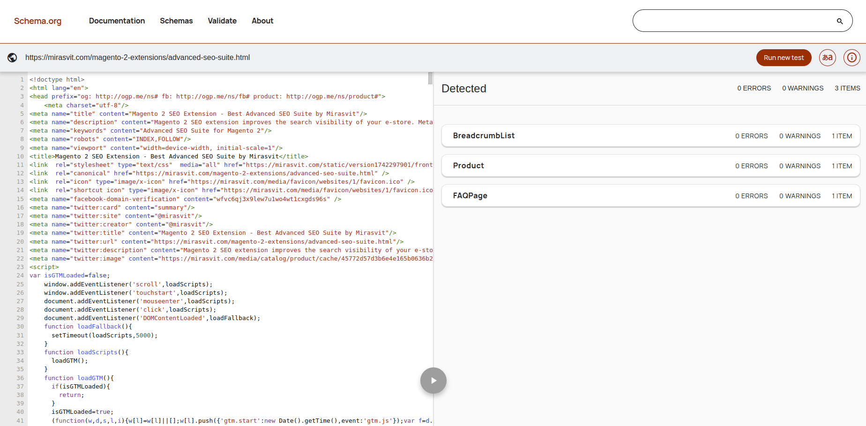Image resolution: width=866 pixels, height=426 pixels.
Task: Click the 0 WARNINGS label on BreadcrumbList
Action: coord(800,135)
